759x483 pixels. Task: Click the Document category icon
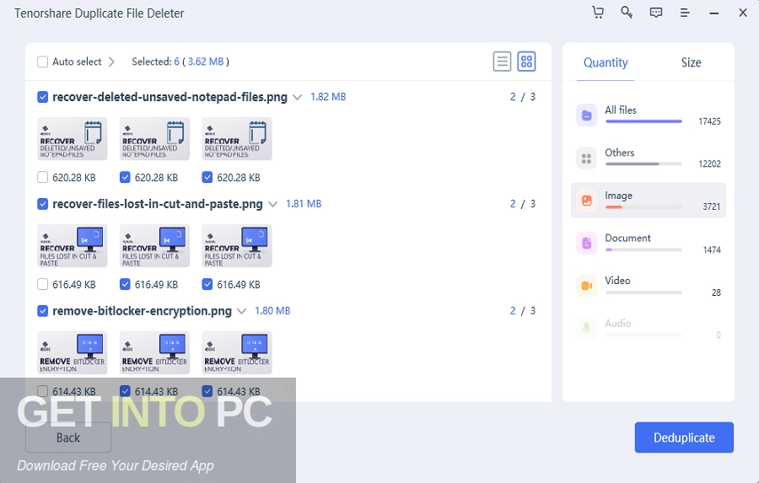pos(586,243)
